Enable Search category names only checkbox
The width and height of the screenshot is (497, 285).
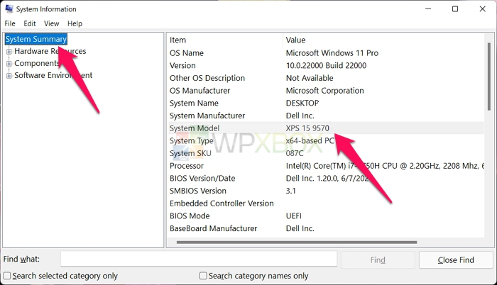coord(203,276)
